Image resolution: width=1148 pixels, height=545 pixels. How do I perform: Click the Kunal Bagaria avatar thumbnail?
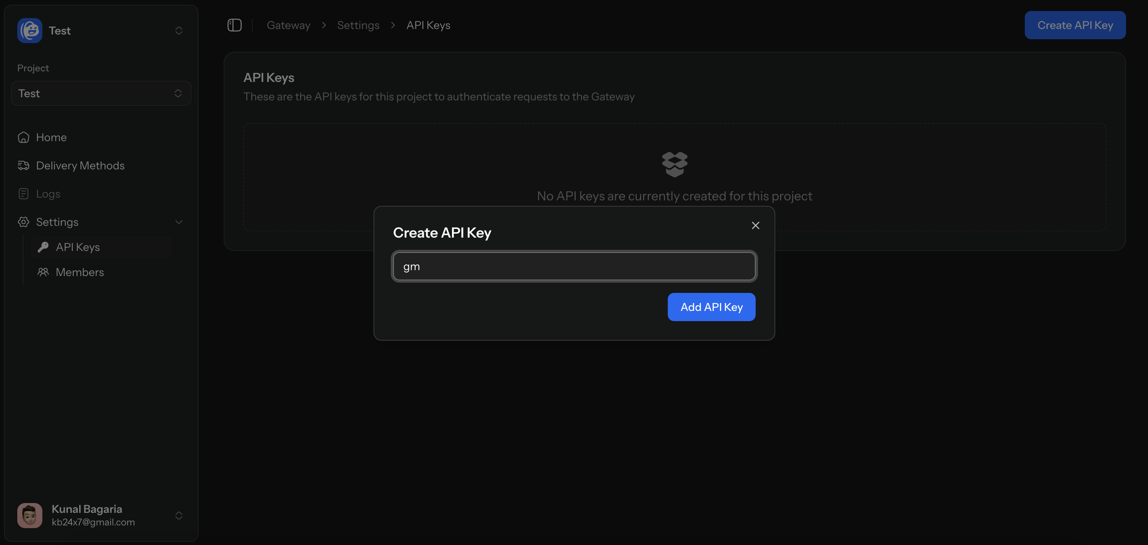[29, 515]
